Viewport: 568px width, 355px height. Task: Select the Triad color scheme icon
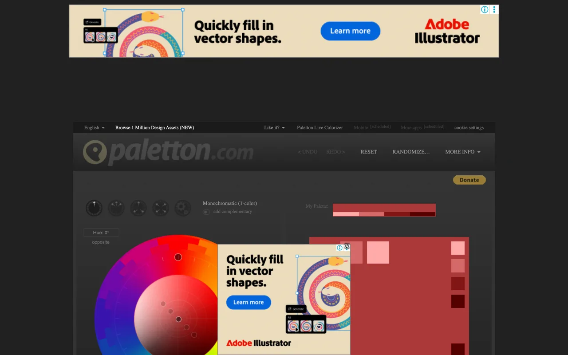point(138,208)
